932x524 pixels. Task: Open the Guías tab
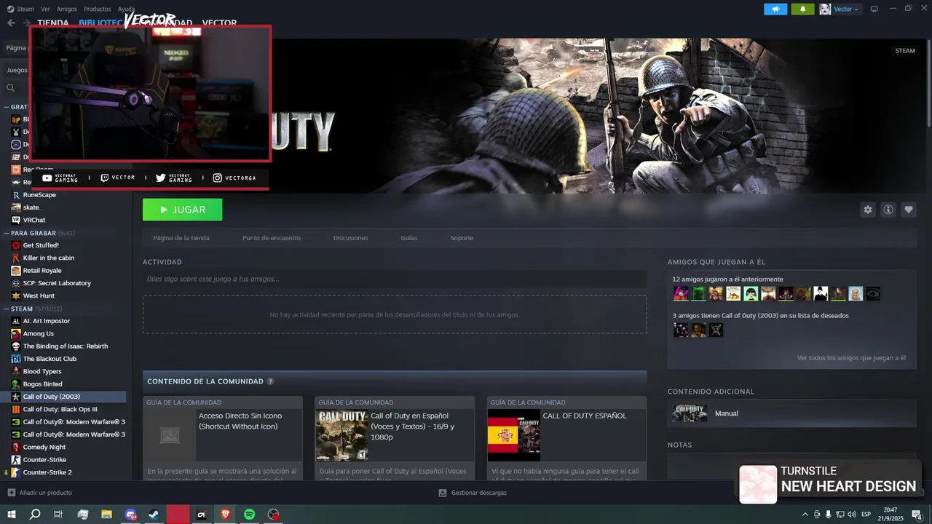tap(409, 238)
